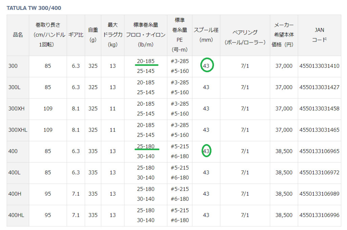Select the 95 winding length in the 400HL row
This screenshot has height=230, width=347.
(48, 215)
